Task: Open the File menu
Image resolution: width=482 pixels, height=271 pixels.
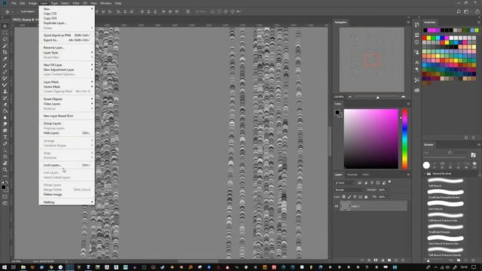Action: click(x=14, y=3)
